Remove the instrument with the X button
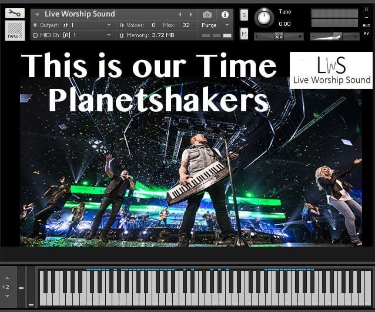The height and width of the screenshot is (312, 375). point(366,9)
